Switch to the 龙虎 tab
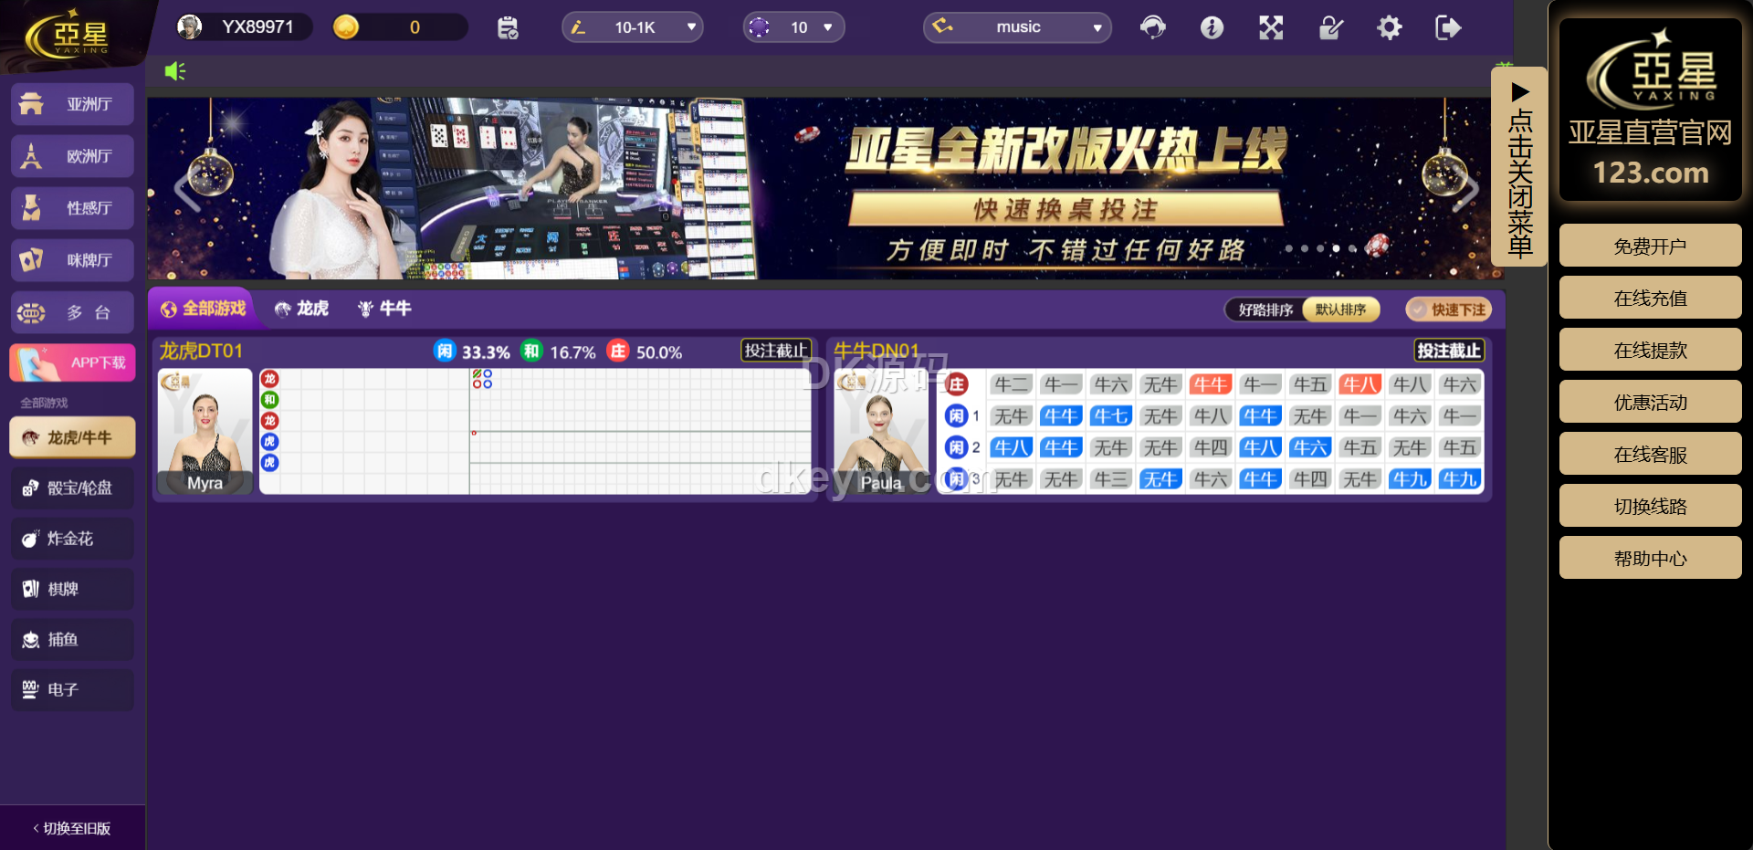This screenshot has height=850, width=1753. 302,309
